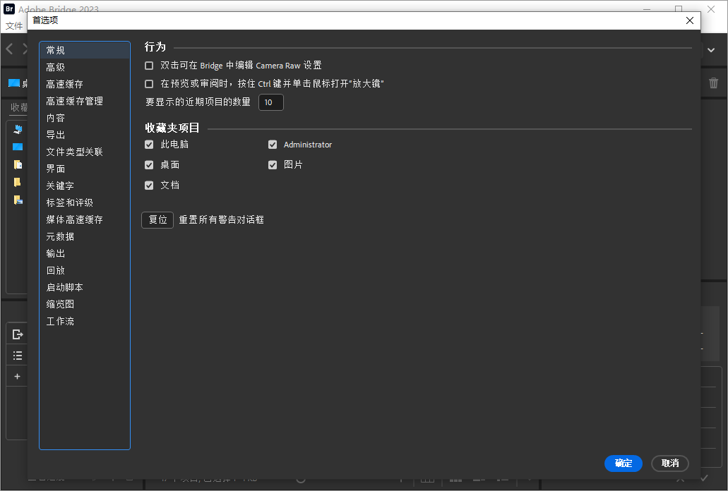Cancel the dialog via 取消
Image resolution: width=728 pixels, height=491 pixels.
coord(669,463)
